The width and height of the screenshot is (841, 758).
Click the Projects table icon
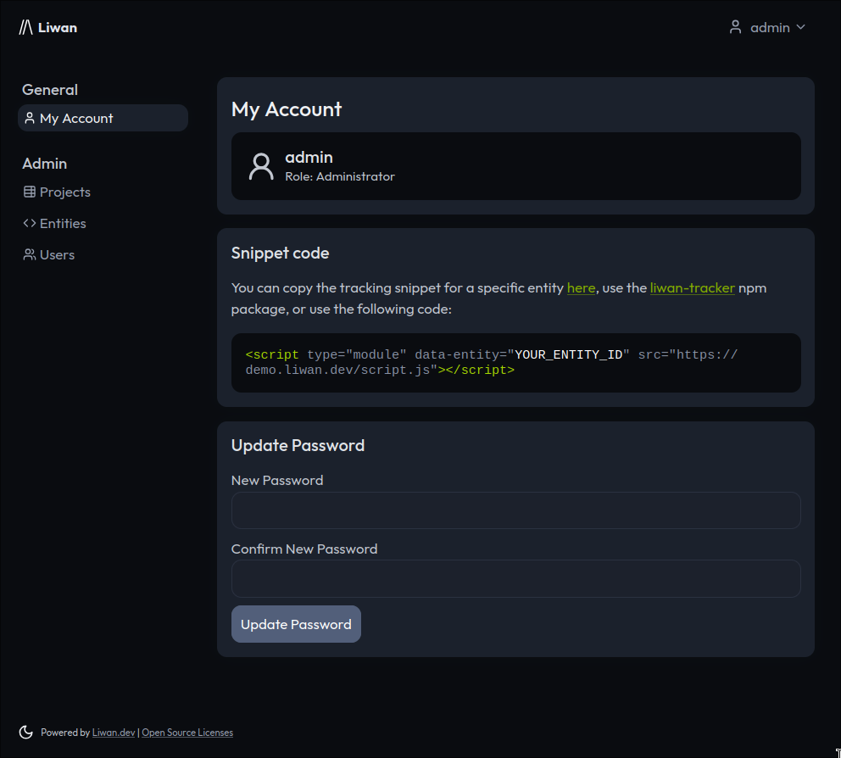pos(30,192)
